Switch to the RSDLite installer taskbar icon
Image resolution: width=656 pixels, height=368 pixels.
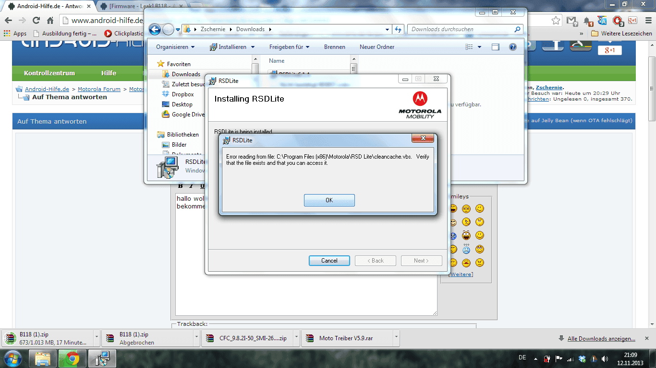tap(102, 358)
